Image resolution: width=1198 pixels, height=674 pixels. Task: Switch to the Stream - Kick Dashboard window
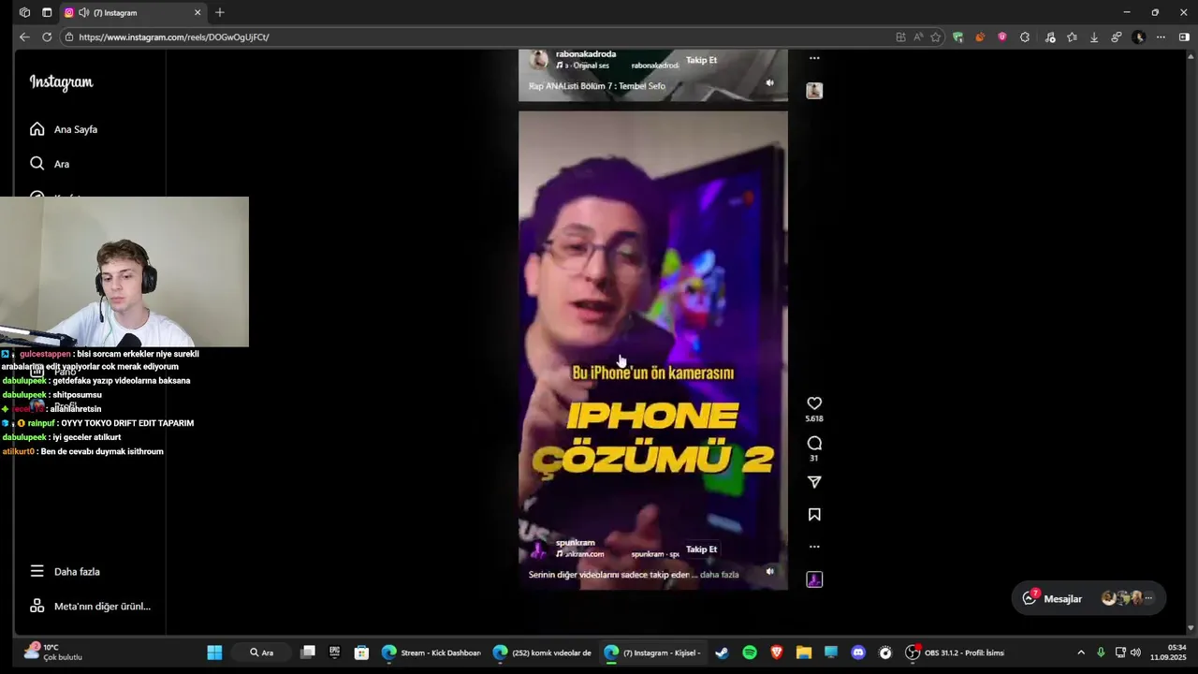point(431,652)
